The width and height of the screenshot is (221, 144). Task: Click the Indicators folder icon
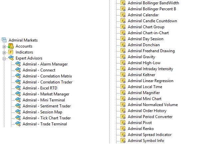point(11,52)
